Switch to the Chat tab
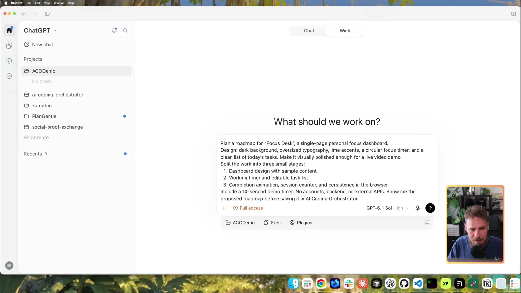 pyautogui.click(x=309, y=31)
